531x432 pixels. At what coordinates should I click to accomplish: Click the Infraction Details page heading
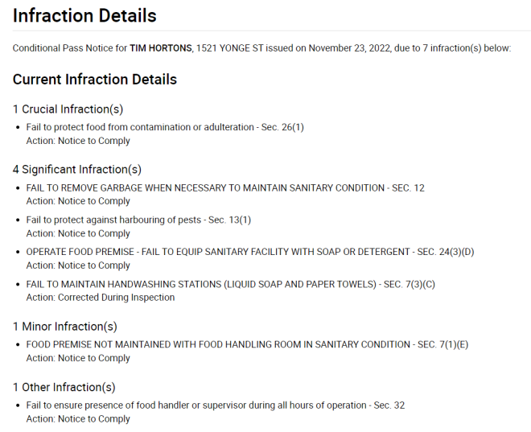(84, 16)
